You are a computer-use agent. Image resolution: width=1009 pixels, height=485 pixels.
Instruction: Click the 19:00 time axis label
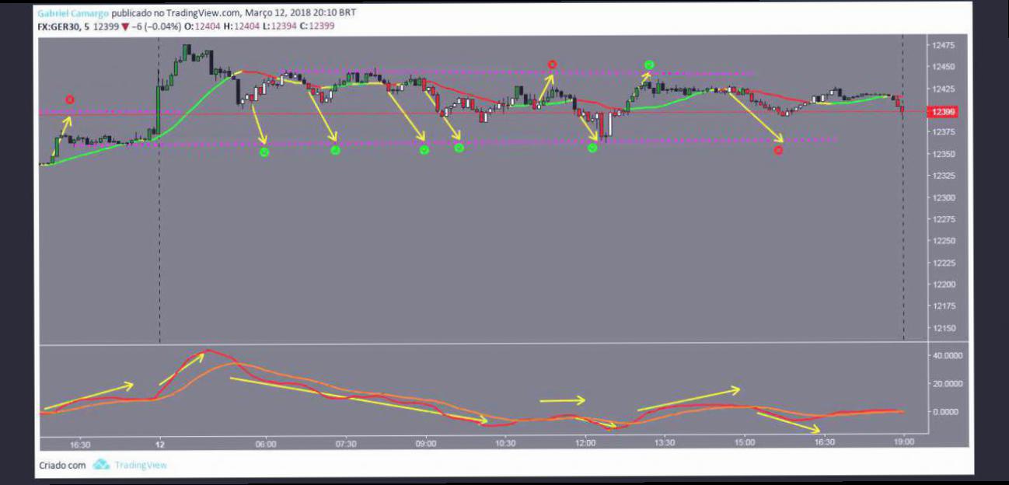[903, 442]
